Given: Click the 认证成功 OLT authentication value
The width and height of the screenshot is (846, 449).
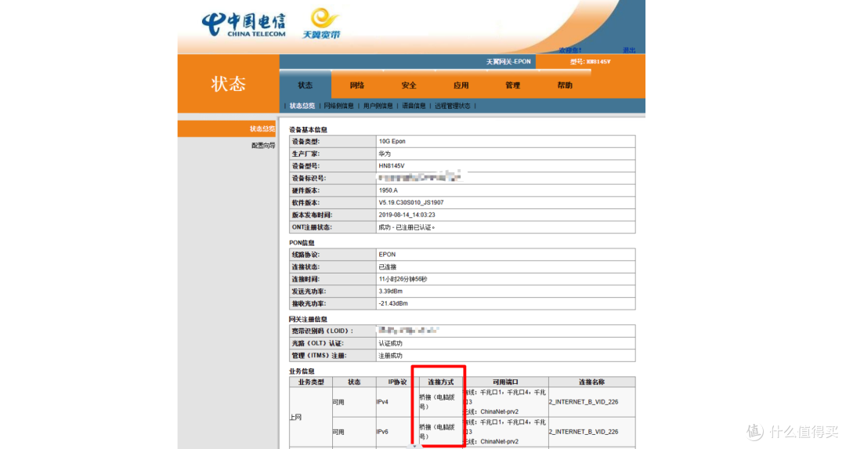Looking at the screenshot, I should click(x=391, y=343).
